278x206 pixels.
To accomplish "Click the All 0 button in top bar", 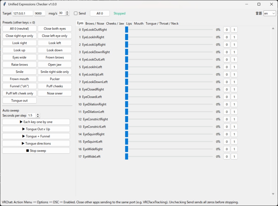I will pyautogui.click(x=100, y=13).
